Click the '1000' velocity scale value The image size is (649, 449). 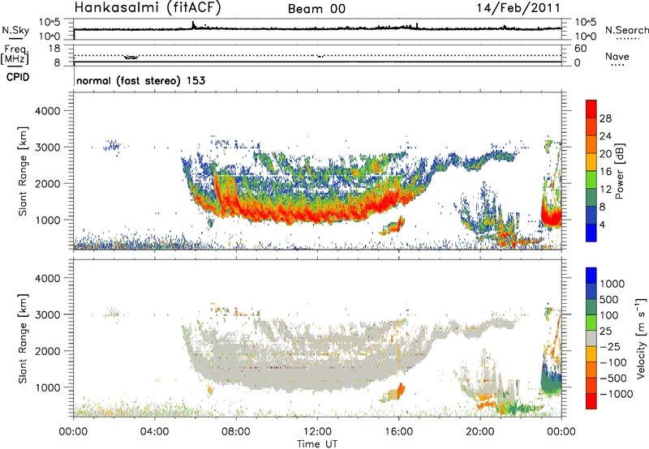pos(612,284)
